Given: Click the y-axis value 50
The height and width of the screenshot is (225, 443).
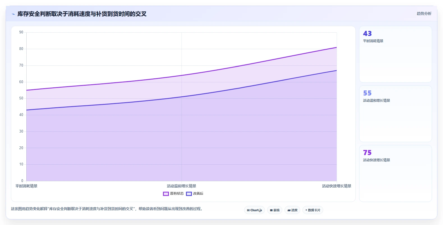Looking at the screenshot, I should 21,98.
